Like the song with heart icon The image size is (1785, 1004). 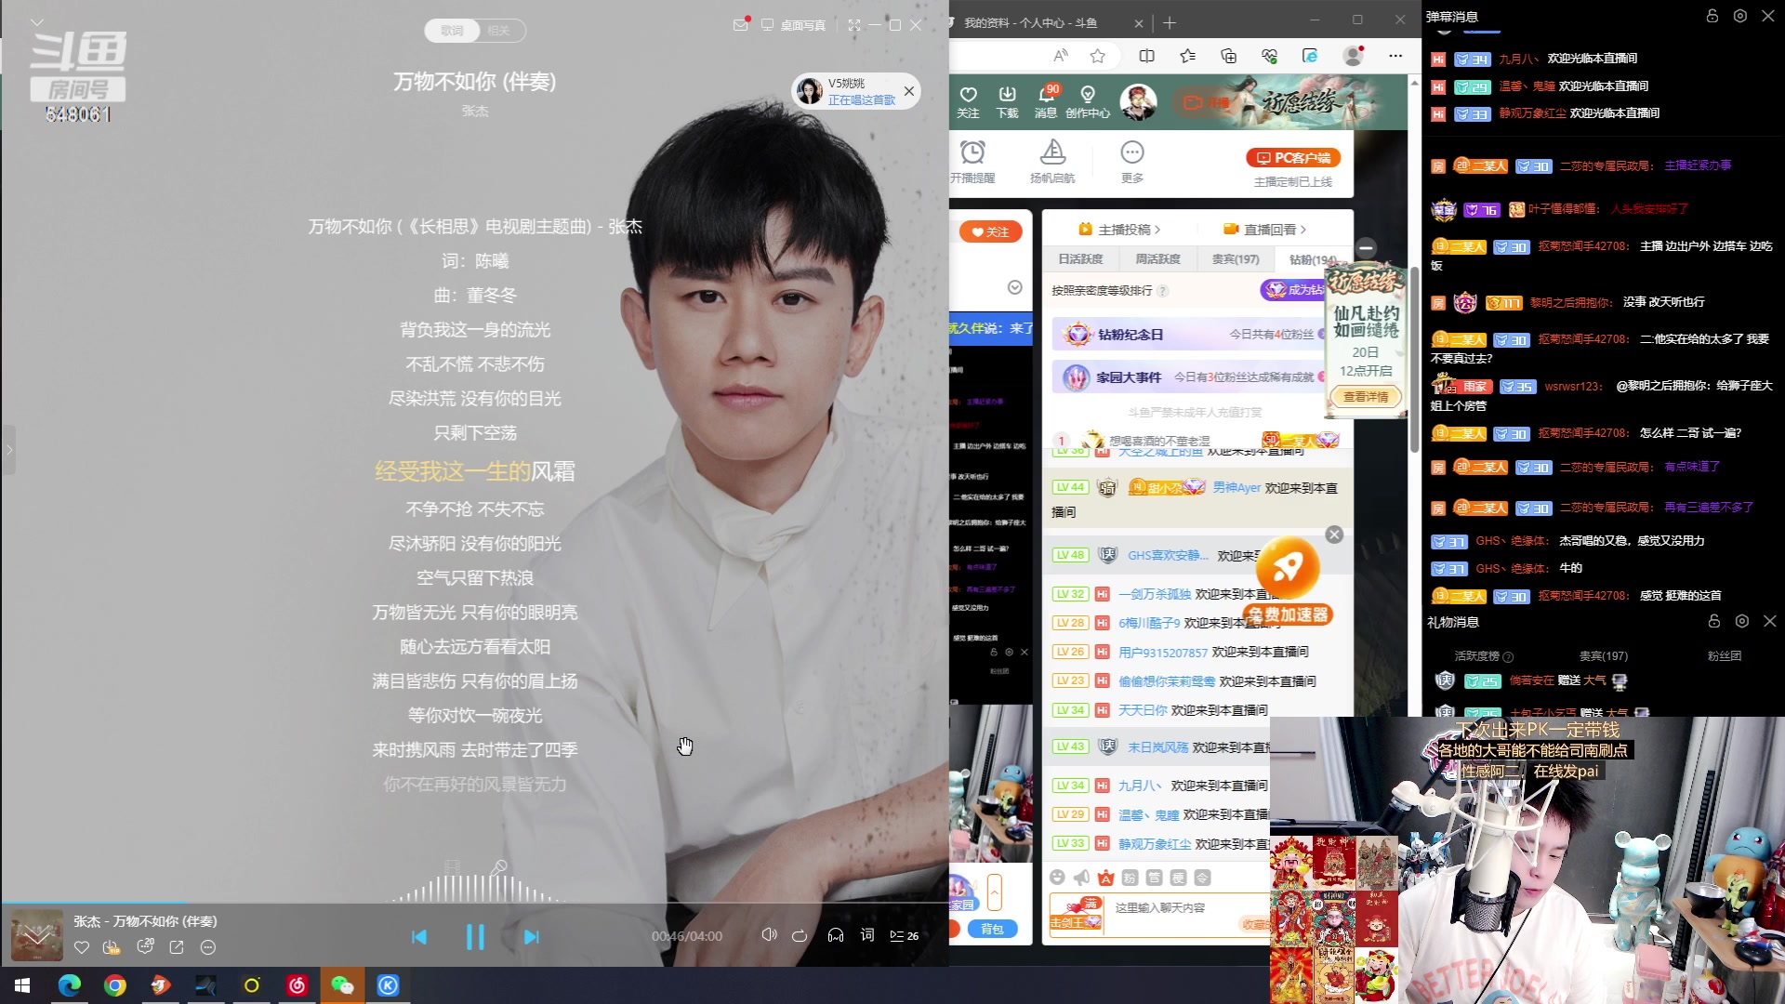(82, 947)
